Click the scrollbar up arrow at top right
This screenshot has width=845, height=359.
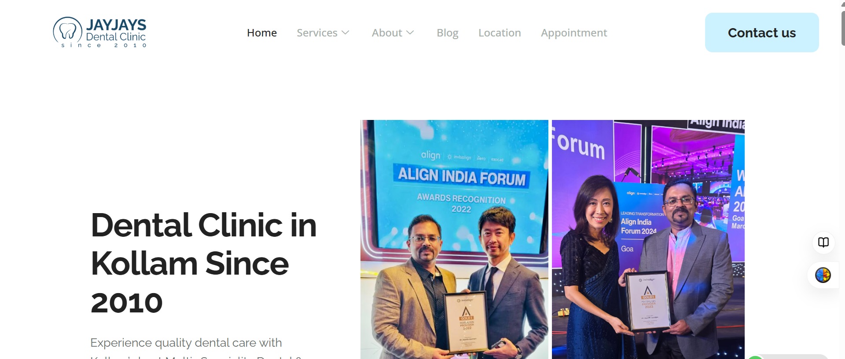pyautogui.click(x=843, y=4)
